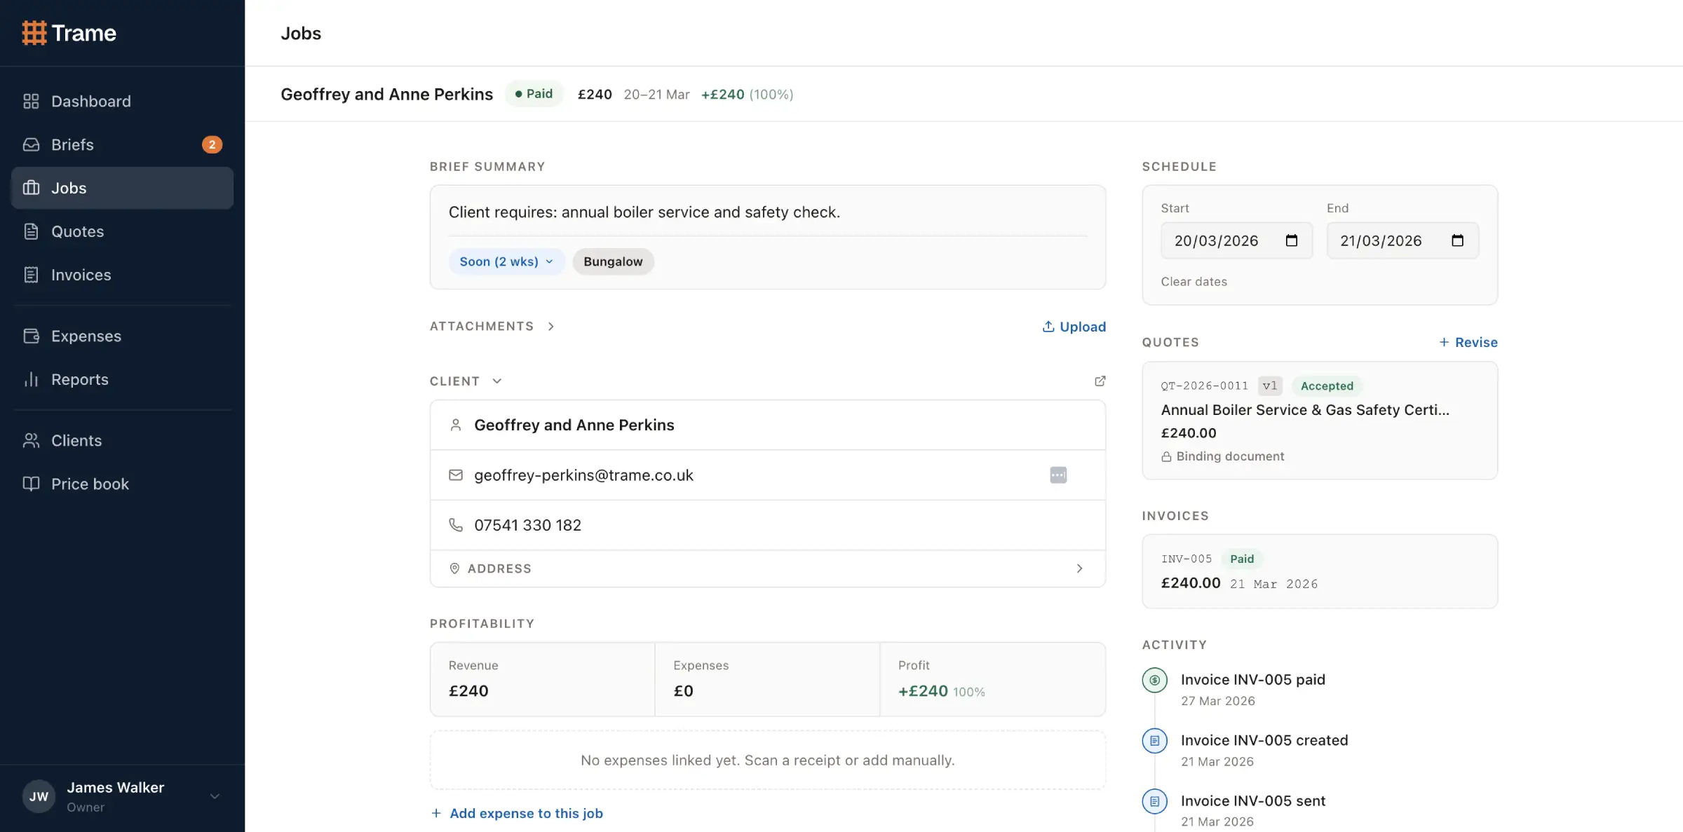Screen dimensions: 1683x832
Task: Click the 20–21 Mar date range in header
Action: point(656,94)
